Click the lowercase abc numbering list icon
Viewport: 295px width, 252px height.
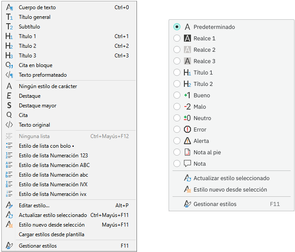pos(9,175)
